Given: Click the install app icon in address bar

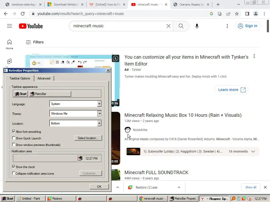Looking at the screenshot, I should click(x=220, y=14).
